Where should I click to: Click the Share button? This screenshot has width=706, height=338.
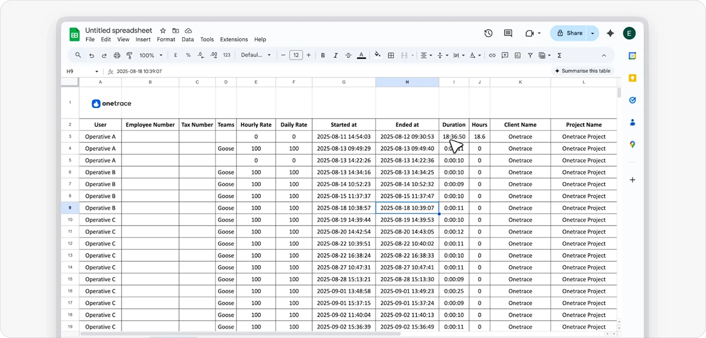[568, 33]
